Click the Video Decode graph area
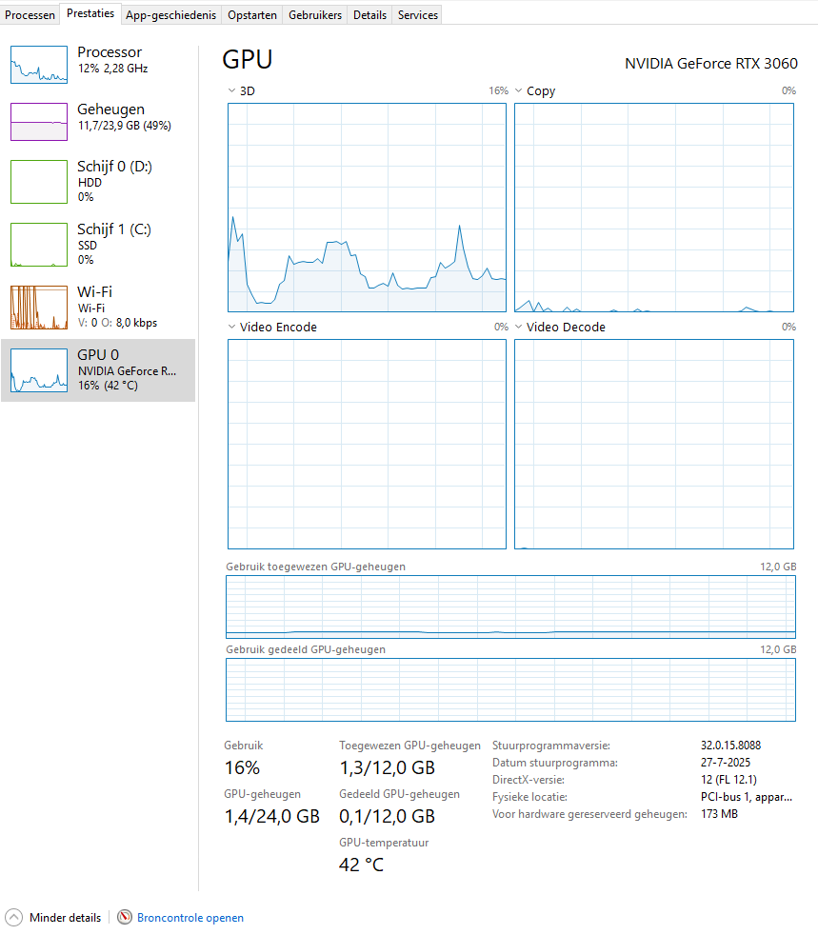 654,445
